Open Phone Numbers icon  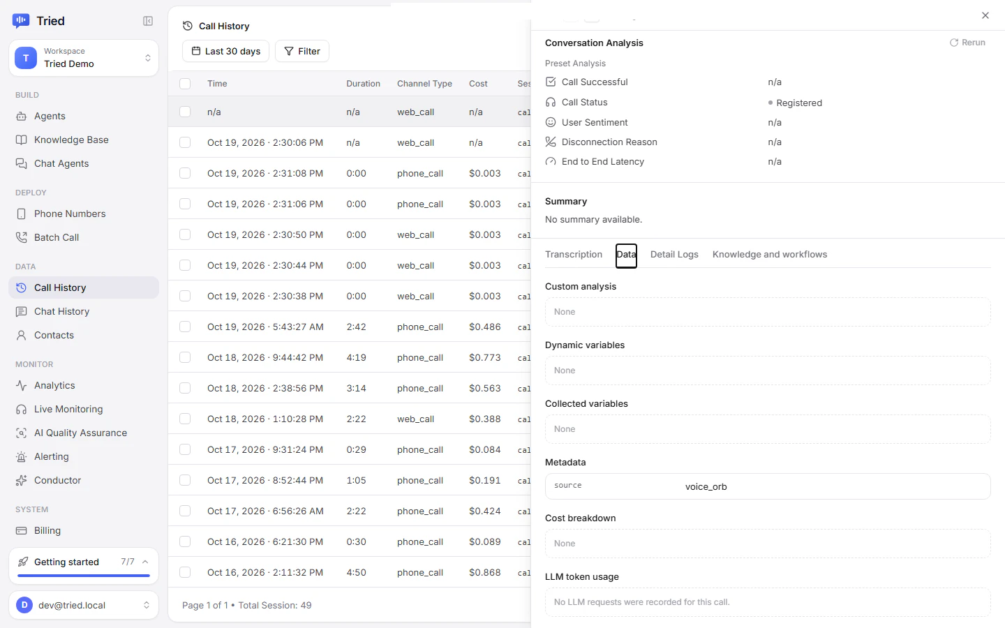click(x=22, y=214)
